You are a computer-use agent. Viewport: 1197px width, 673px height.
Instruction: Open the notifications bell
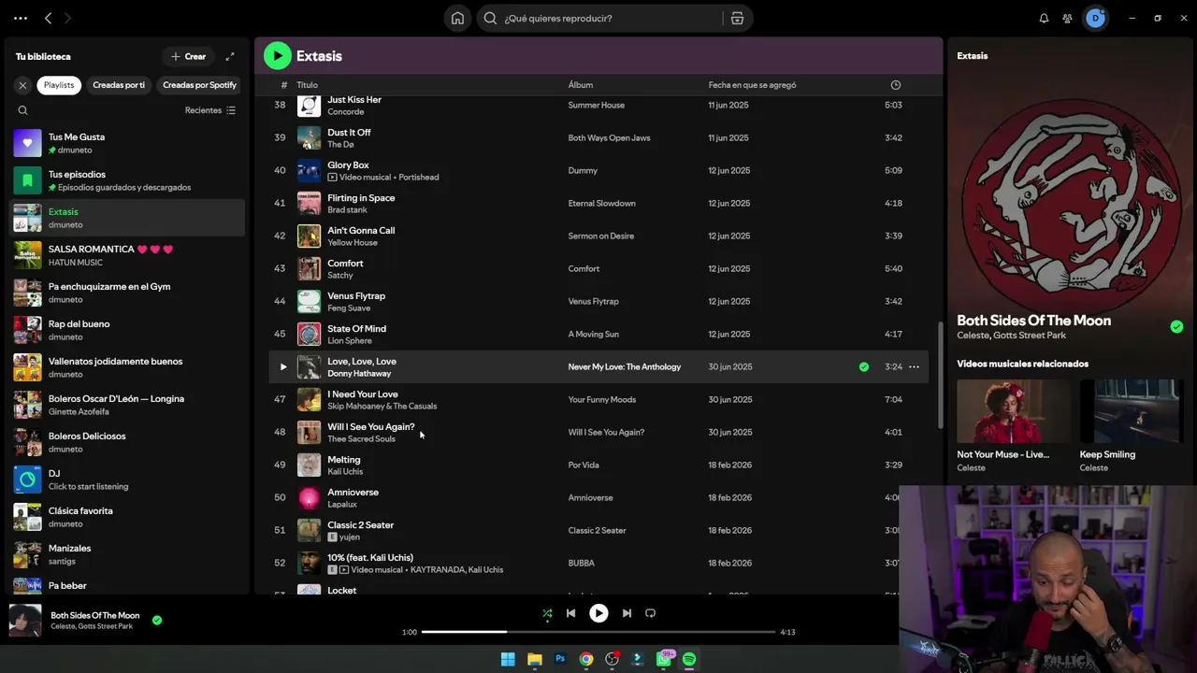click(x=1044, y=18)
